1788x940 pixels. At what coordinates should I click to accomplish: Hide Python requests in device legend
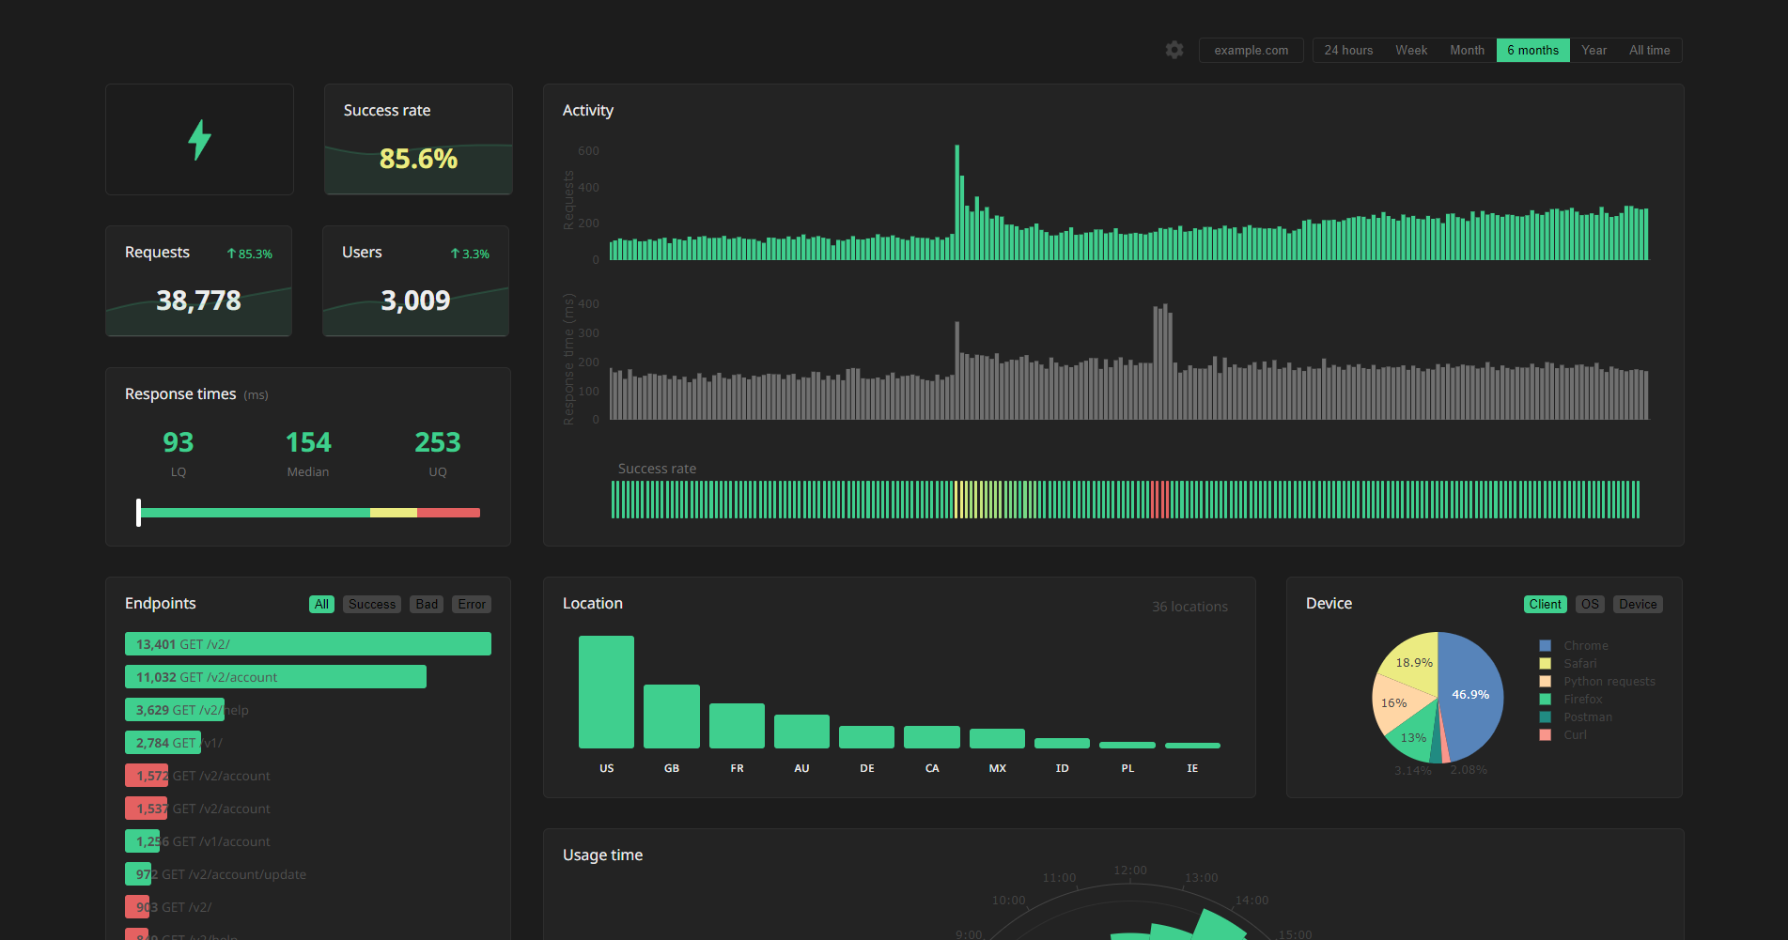[x=1609, y=682]
